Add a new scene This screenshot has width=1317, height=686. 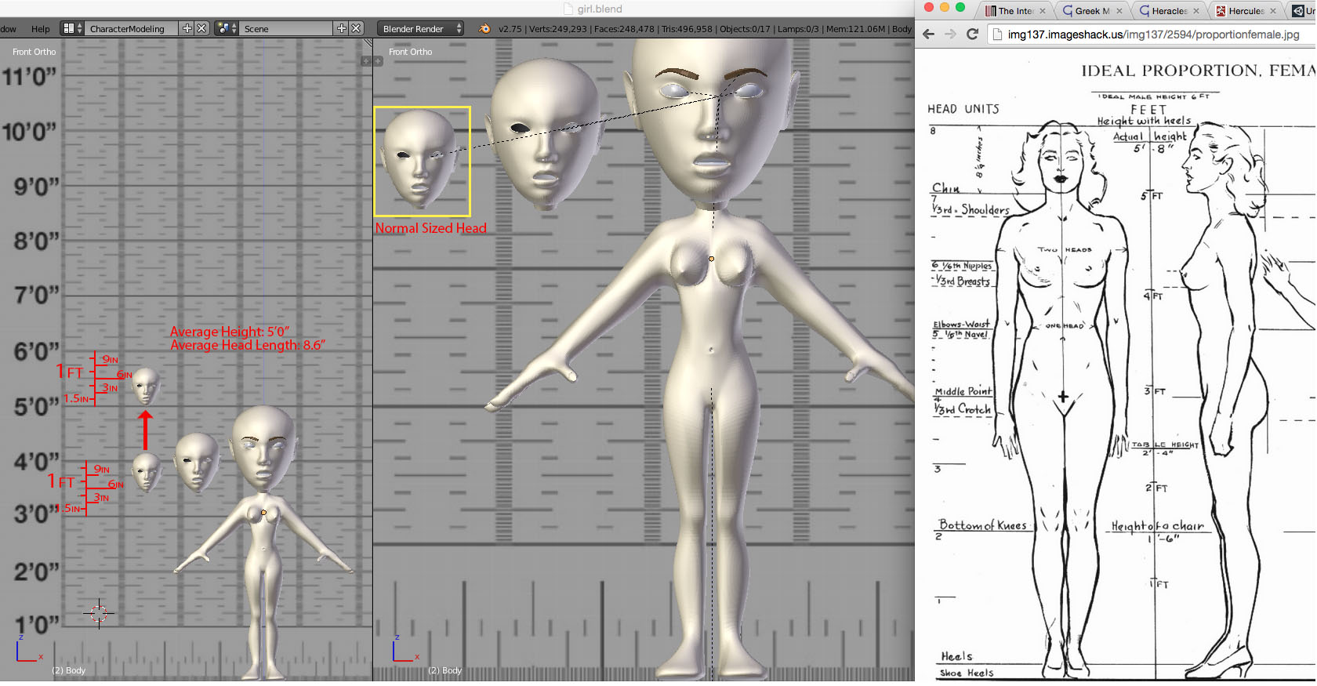coord(341,28)
